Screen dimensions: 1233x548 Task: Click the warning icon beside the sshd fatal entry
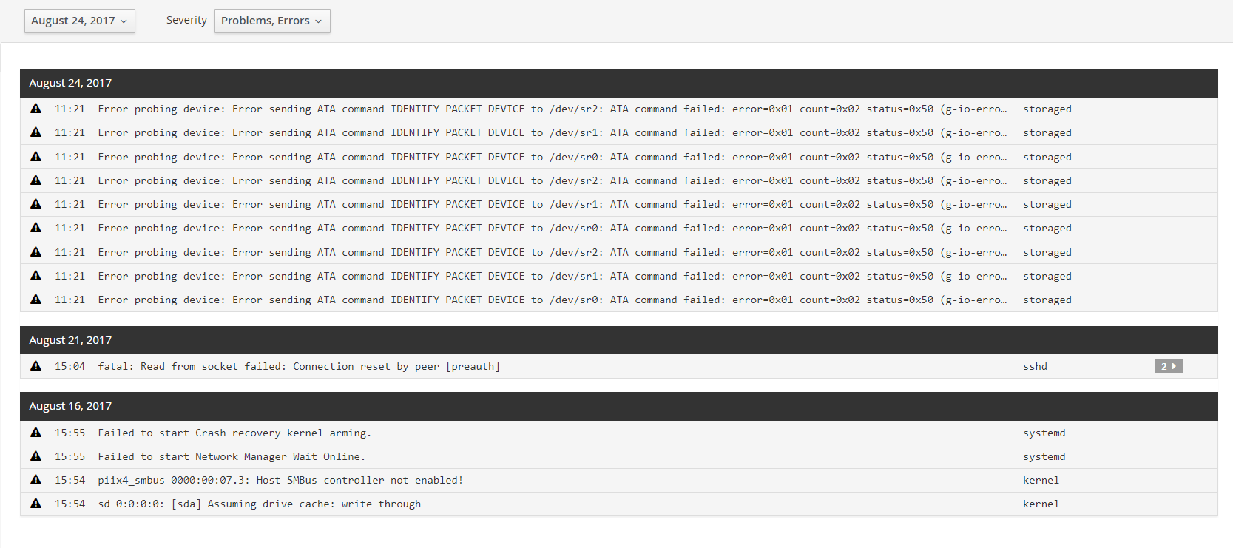pyautogui.click(x=36, y=366)
